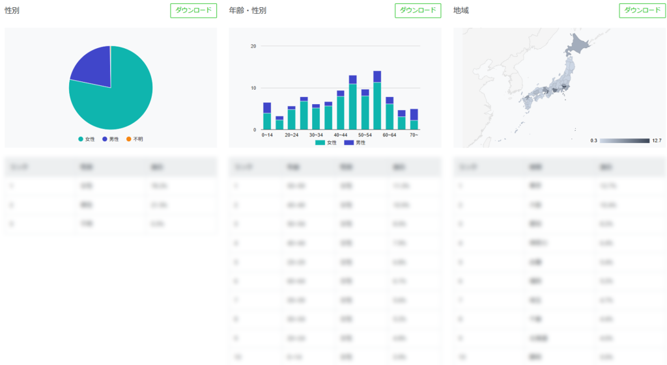The width and height of the screenshot is (667, 365).
Task: Select the blue 男性 legend marker under pie chart
Action: click(x=105, y=139)
